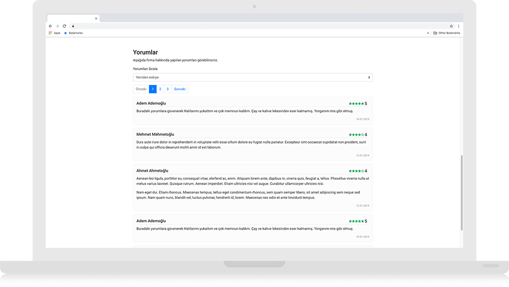509x287 pixels.
Task: Go to Önceki page
Action: click(141, 89)
